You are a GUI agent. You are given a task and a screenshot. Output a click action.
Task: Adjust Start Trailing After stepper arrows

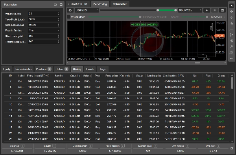click(x=58, y=36)
